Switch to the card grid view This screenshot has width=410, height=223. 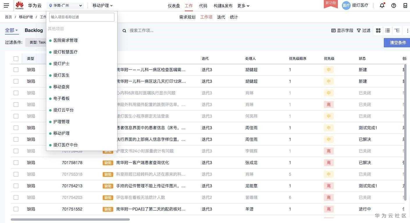(378, 30)
